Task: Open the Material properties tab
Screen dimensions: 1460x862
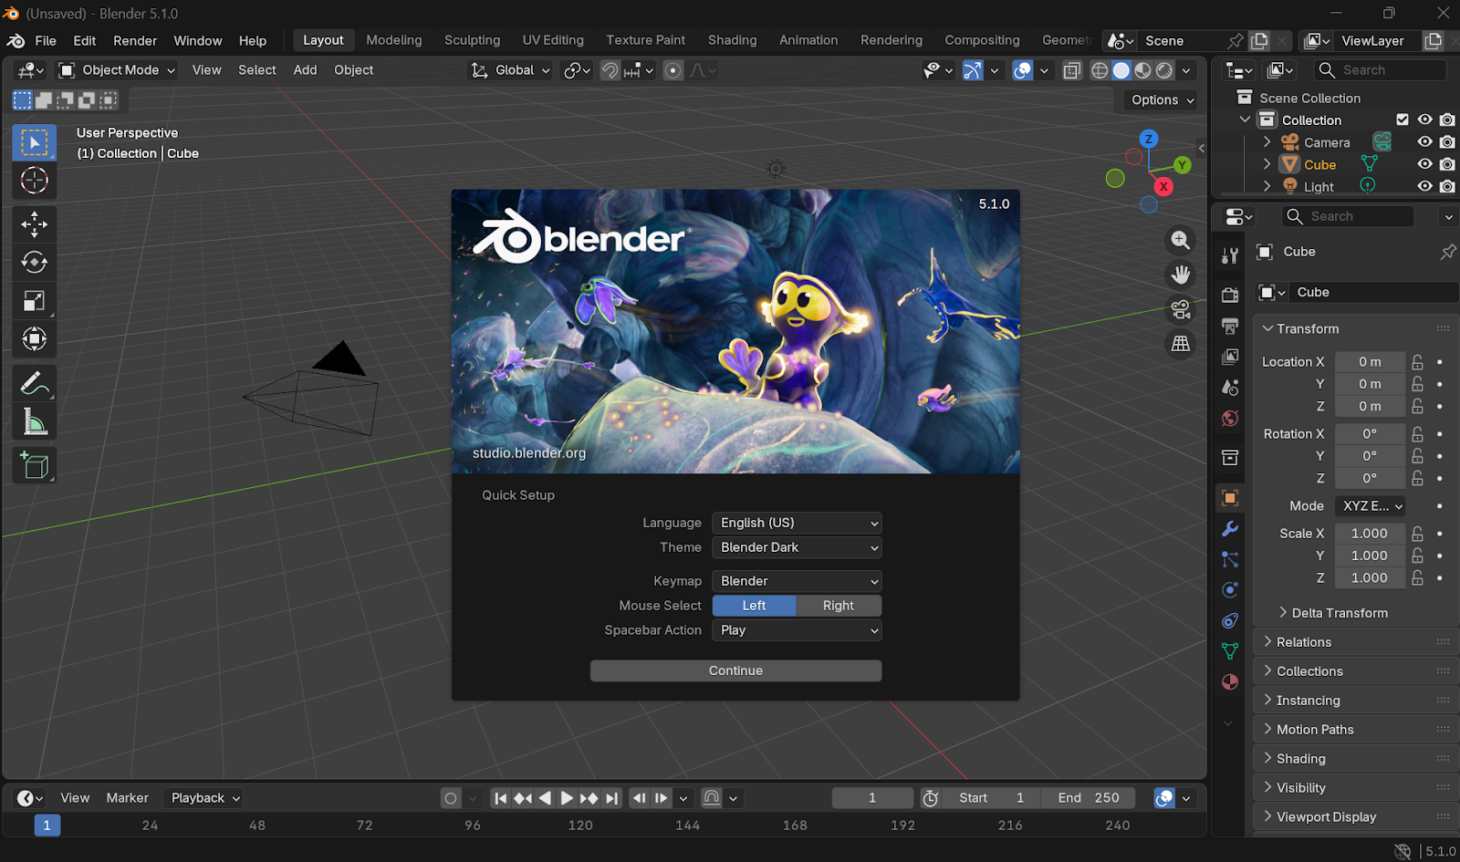Action: pyautogui.click(x=1230, y=682)
